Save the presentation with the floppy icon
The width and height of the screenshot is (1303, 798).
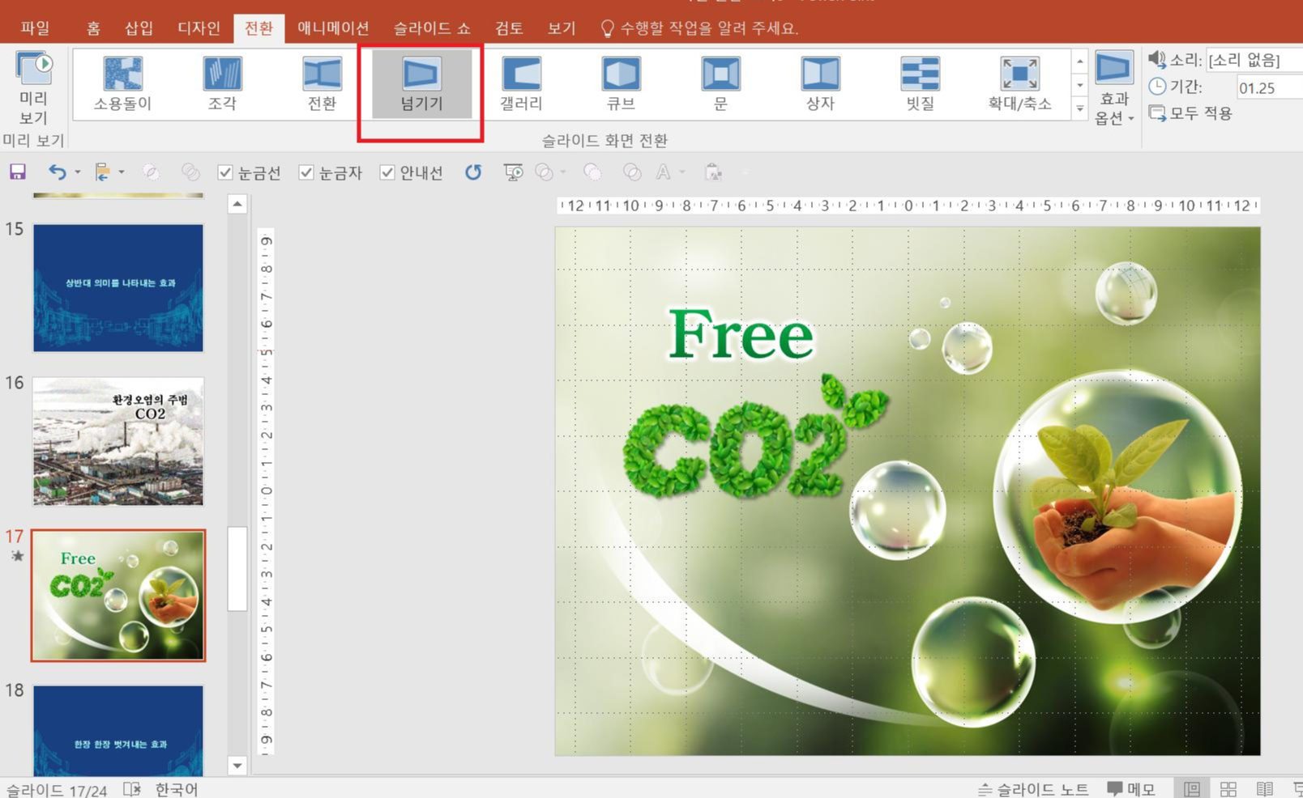tap(18, 172)
